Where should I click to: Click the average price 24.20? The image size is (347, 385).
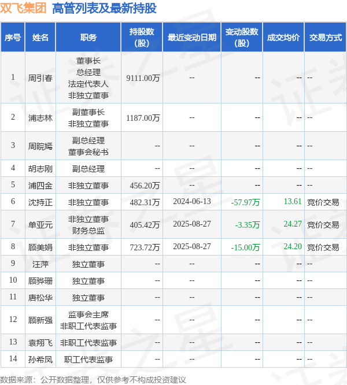click(x=293, y=246)
